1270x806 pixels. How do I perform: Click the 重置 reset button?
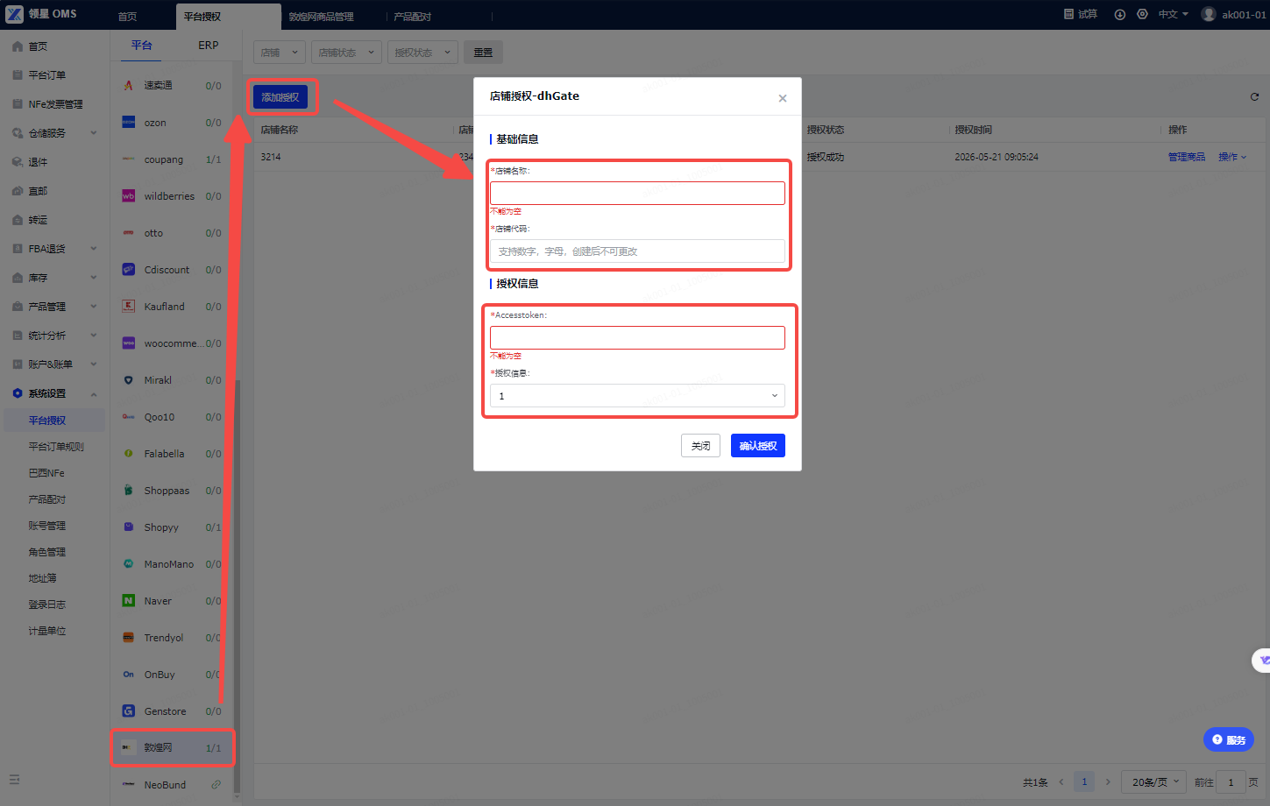click(483, 53)
